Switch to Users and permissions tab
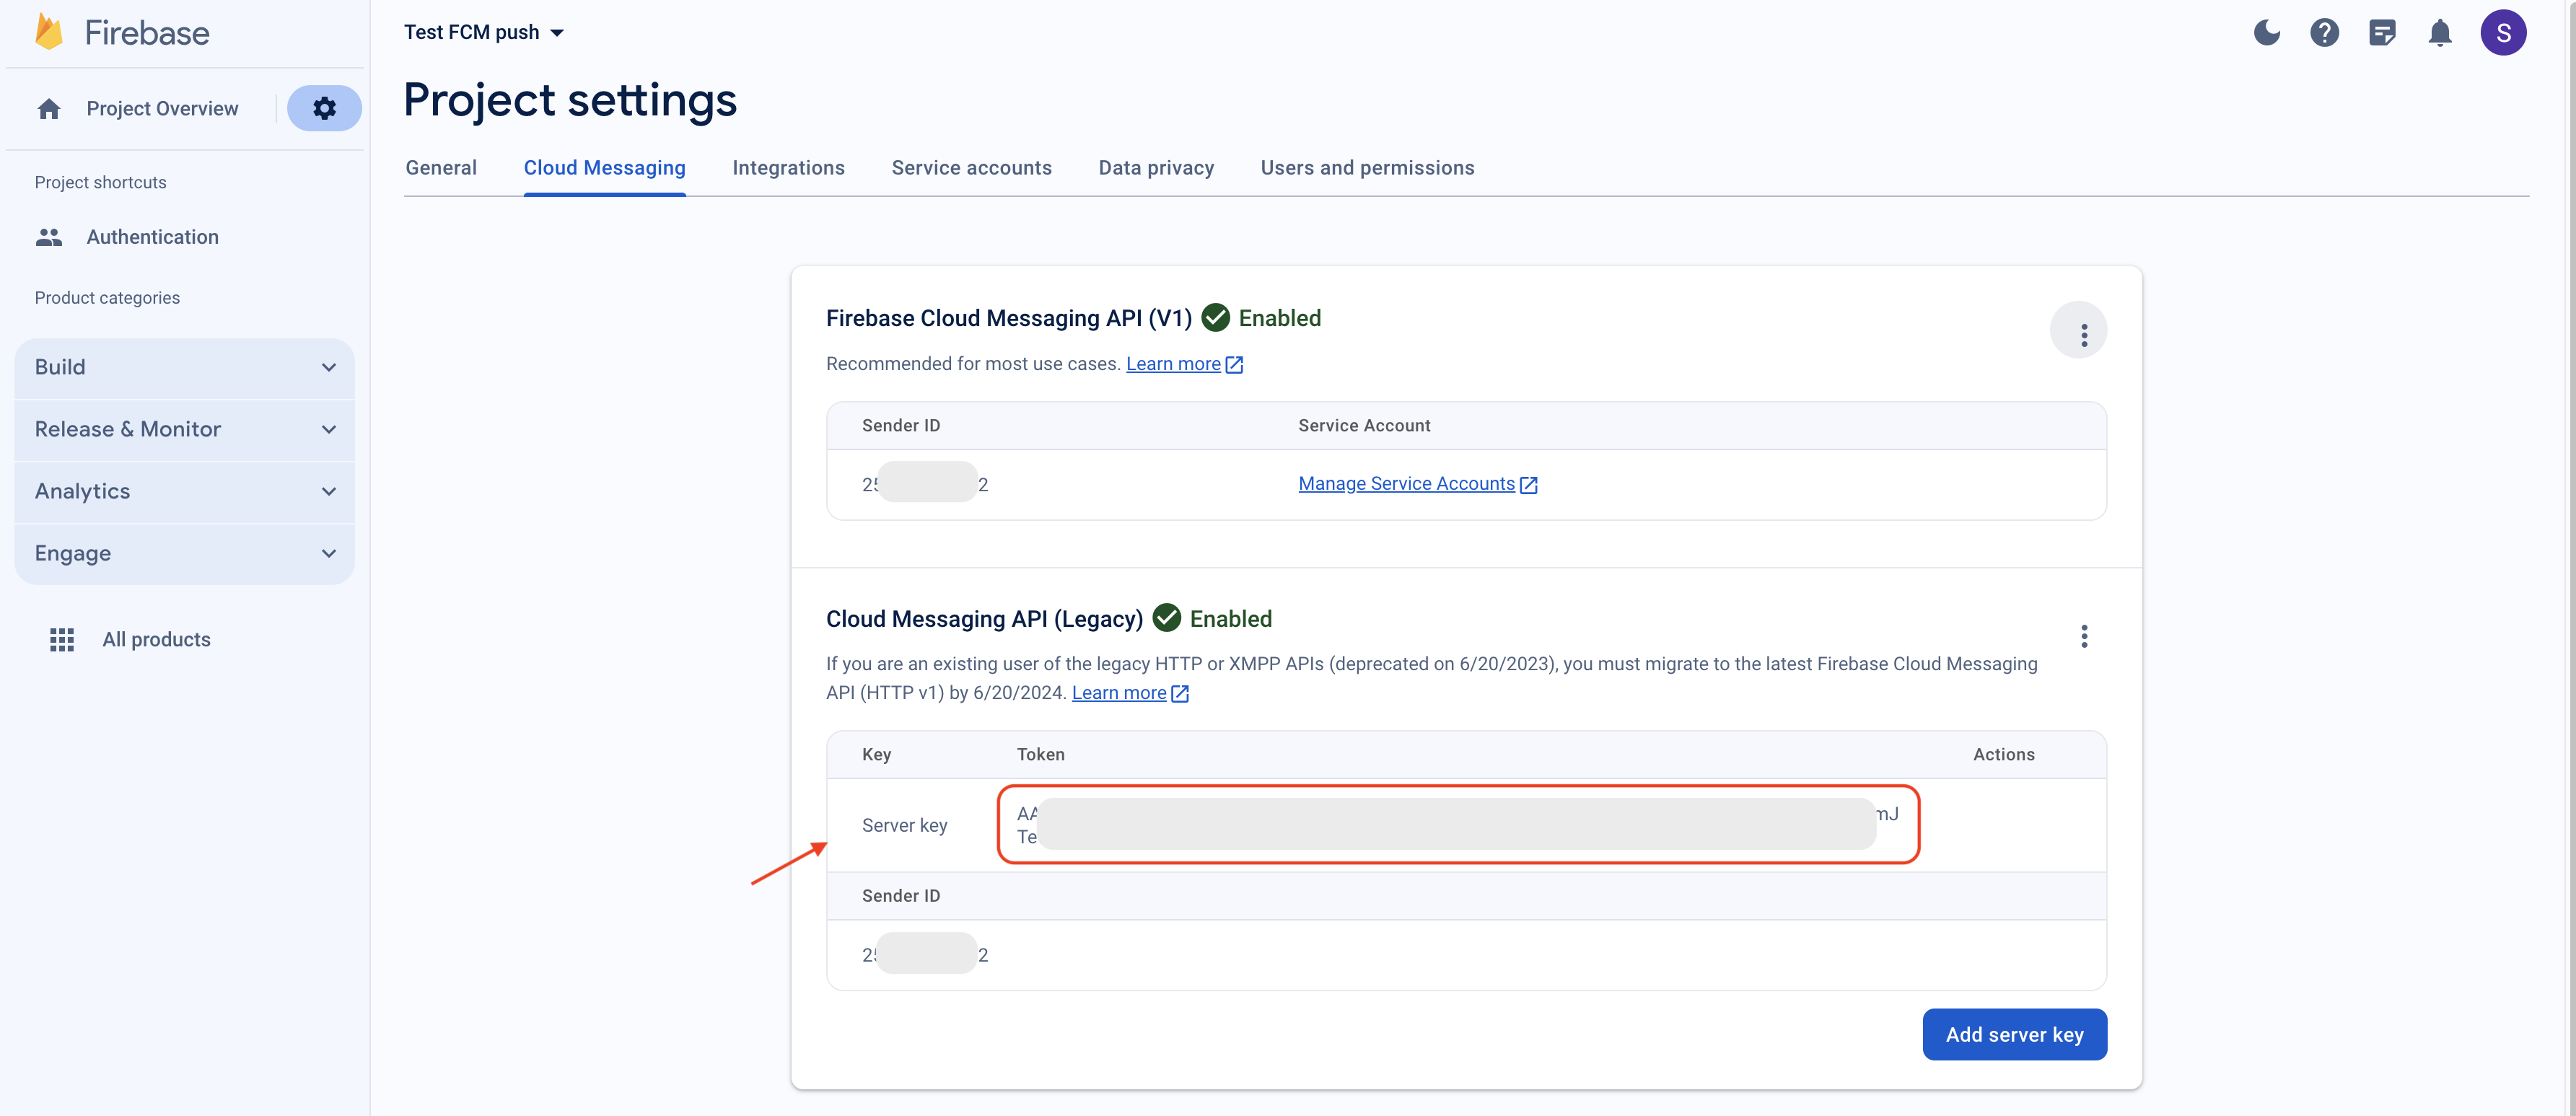 [x=1367, y=168]
